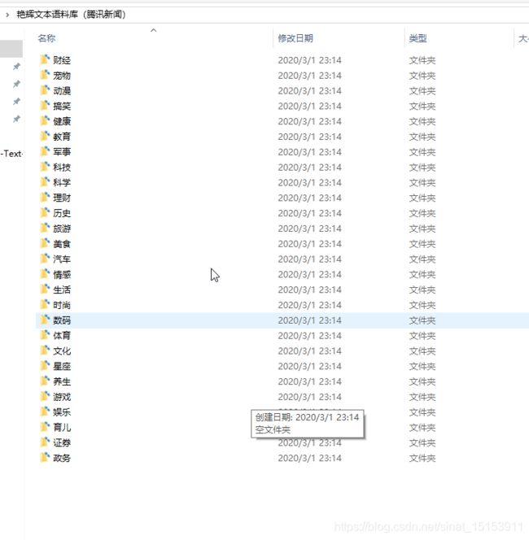Click the 星座 folder icon
This screenshot has height=540, width=529.
(x=45, y=366)
